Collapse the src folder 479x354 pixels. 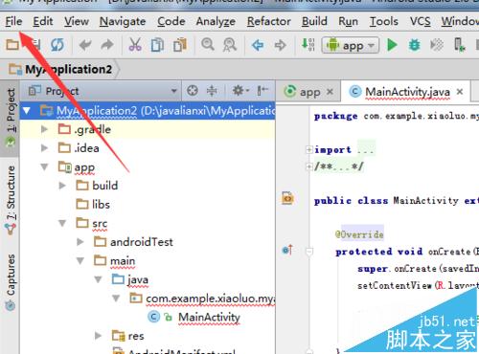pos(62,224)
